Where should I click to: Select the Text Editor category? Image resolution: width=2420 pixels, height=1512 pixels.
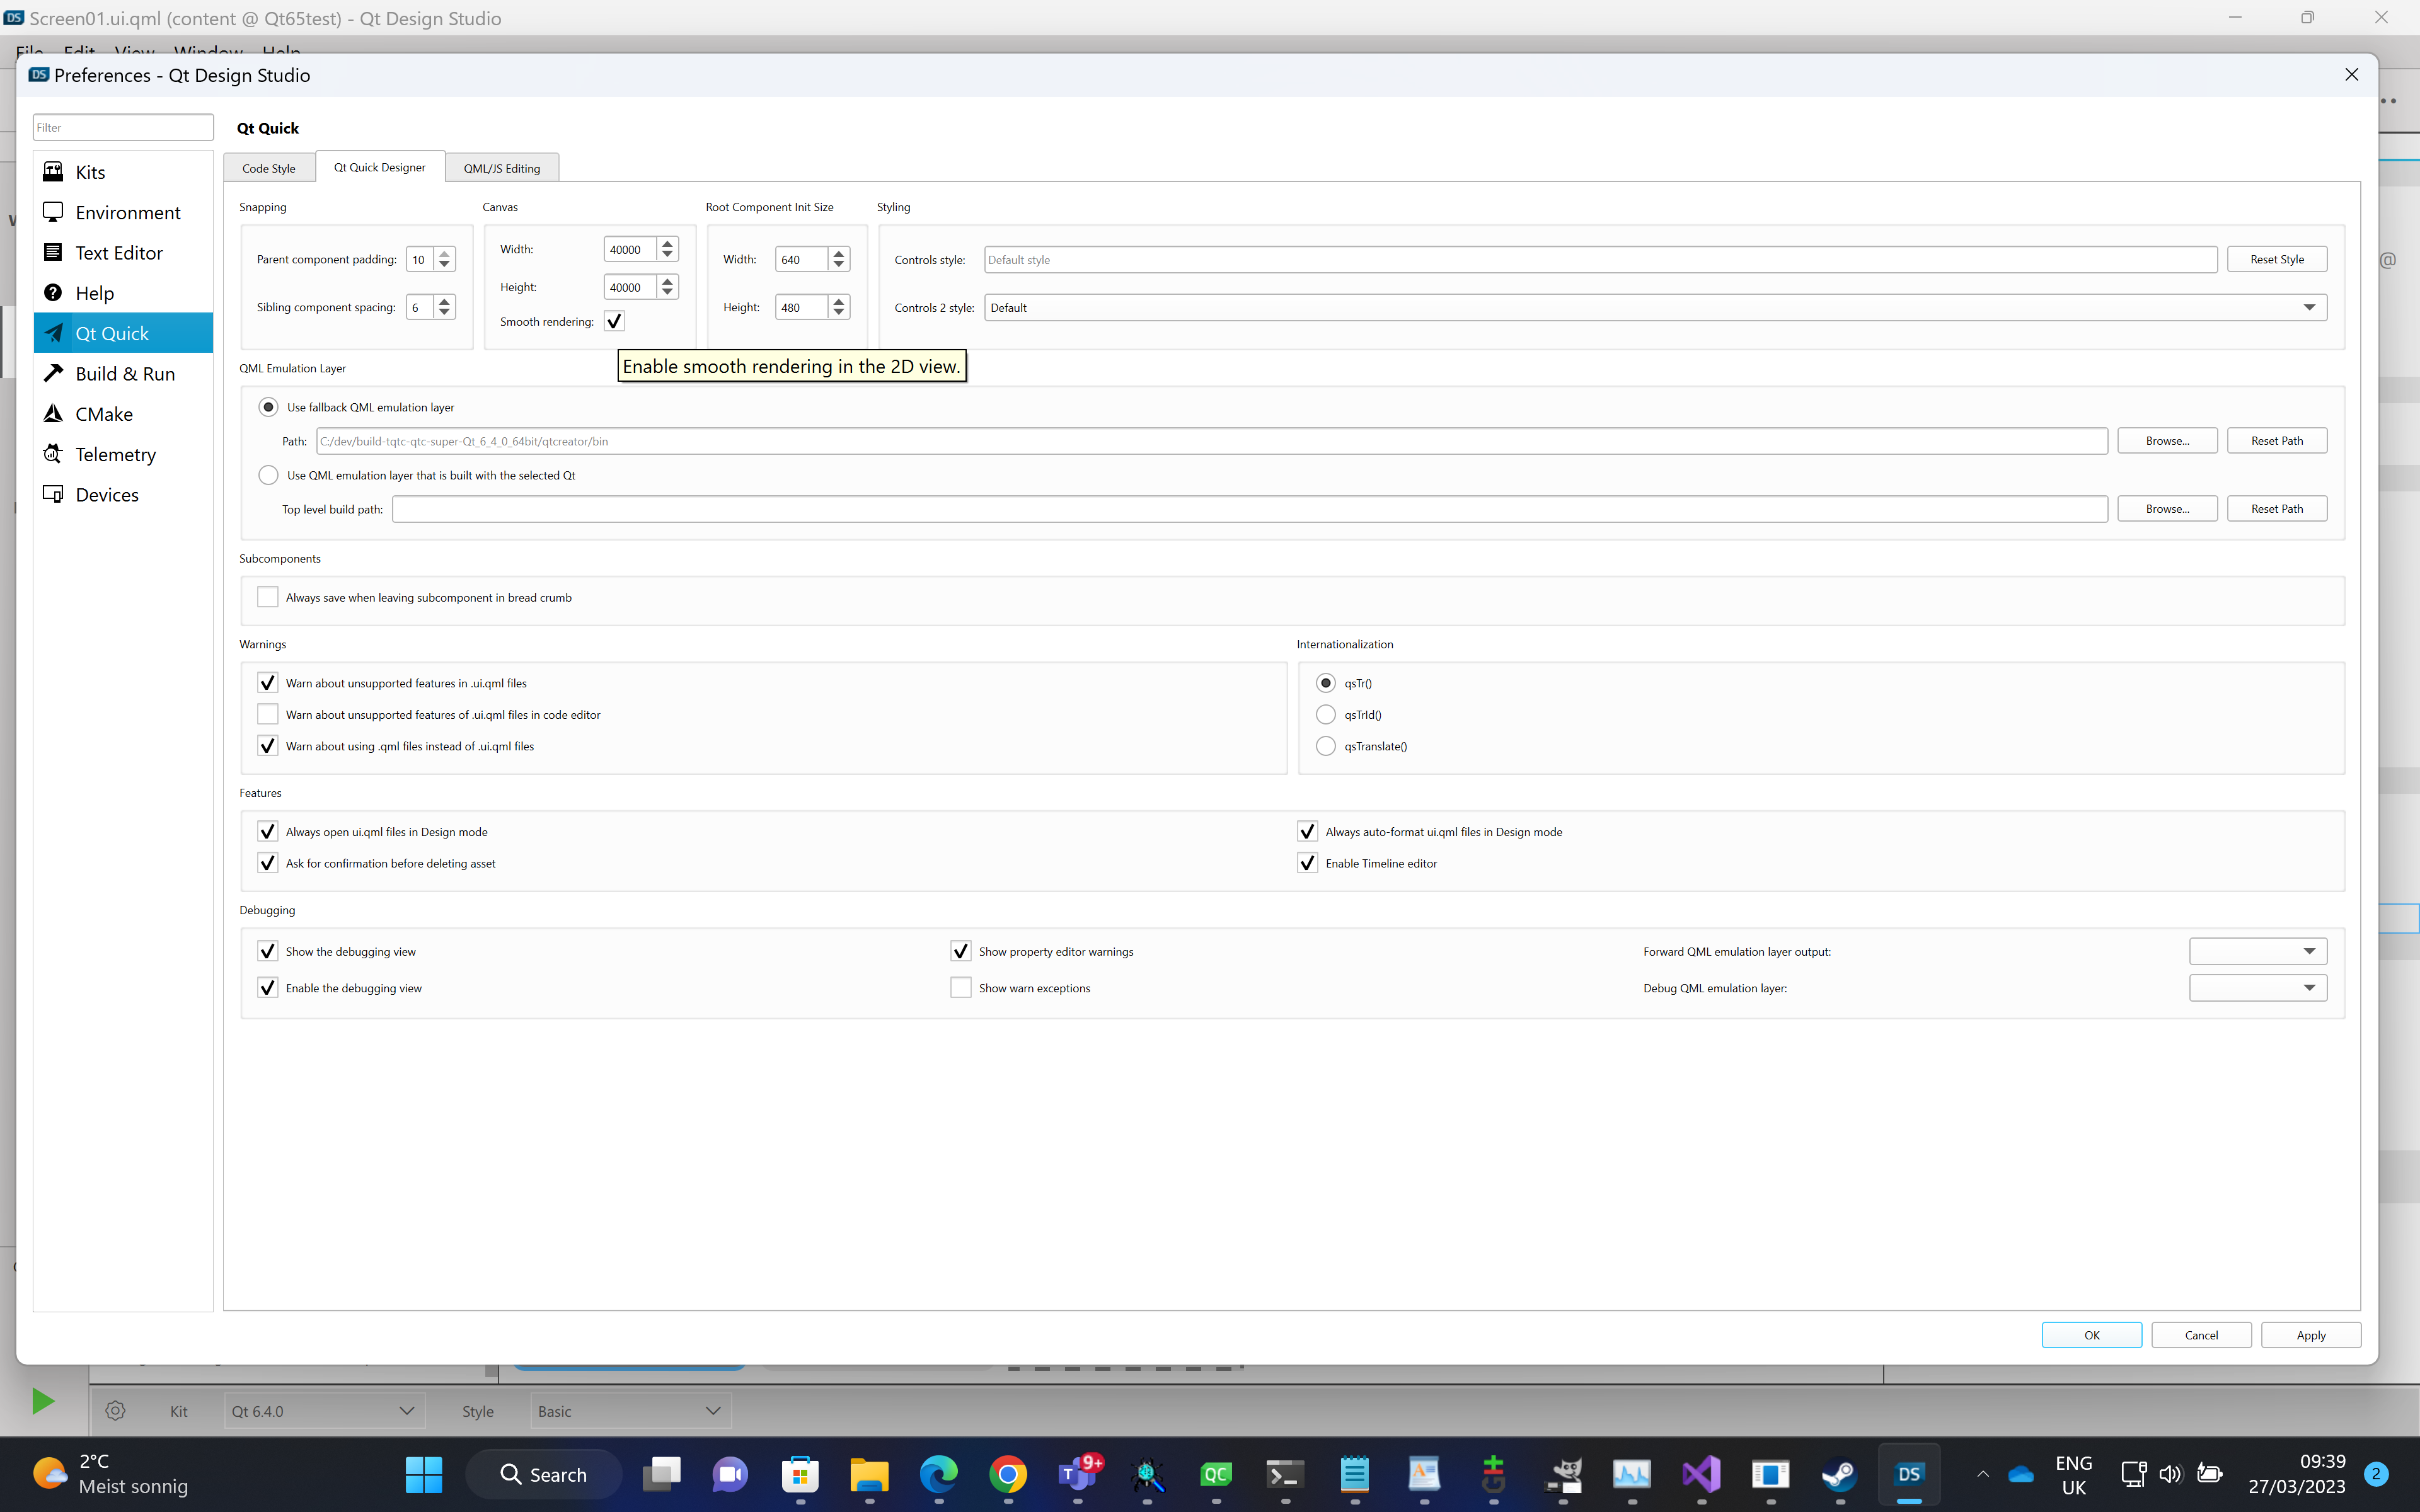point(123,253)
